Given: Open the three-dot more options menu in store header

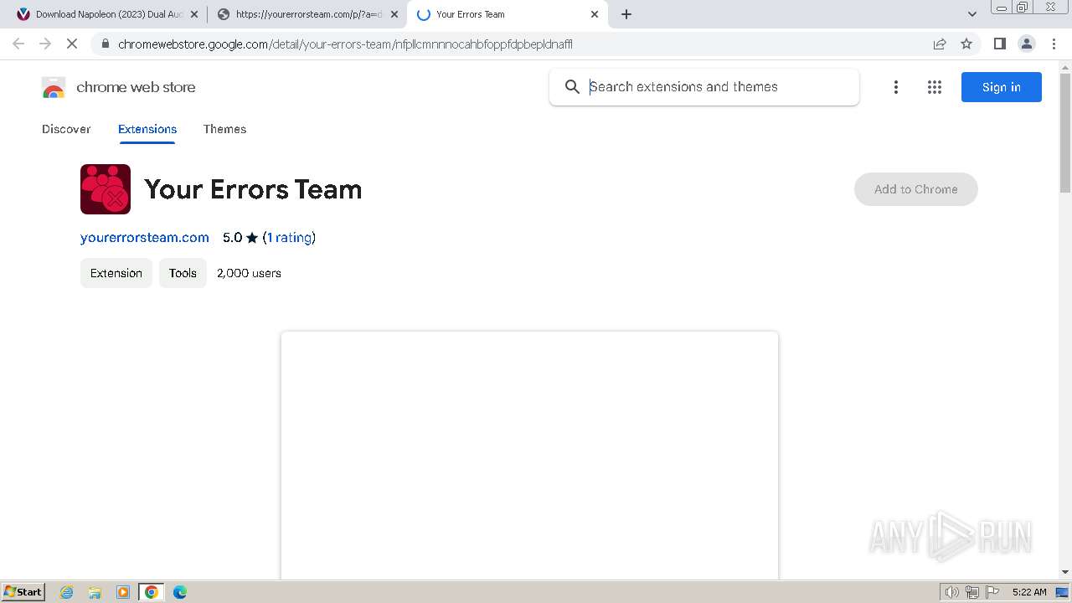Looking at the screenshot, I should [896, 87].
